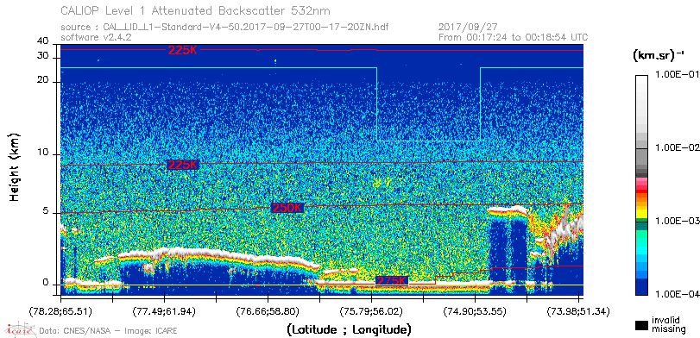This screenshot has width=700, height=338.
Task: Click the long white cloud layer near 2 km
Action: (x=218, y=255)
